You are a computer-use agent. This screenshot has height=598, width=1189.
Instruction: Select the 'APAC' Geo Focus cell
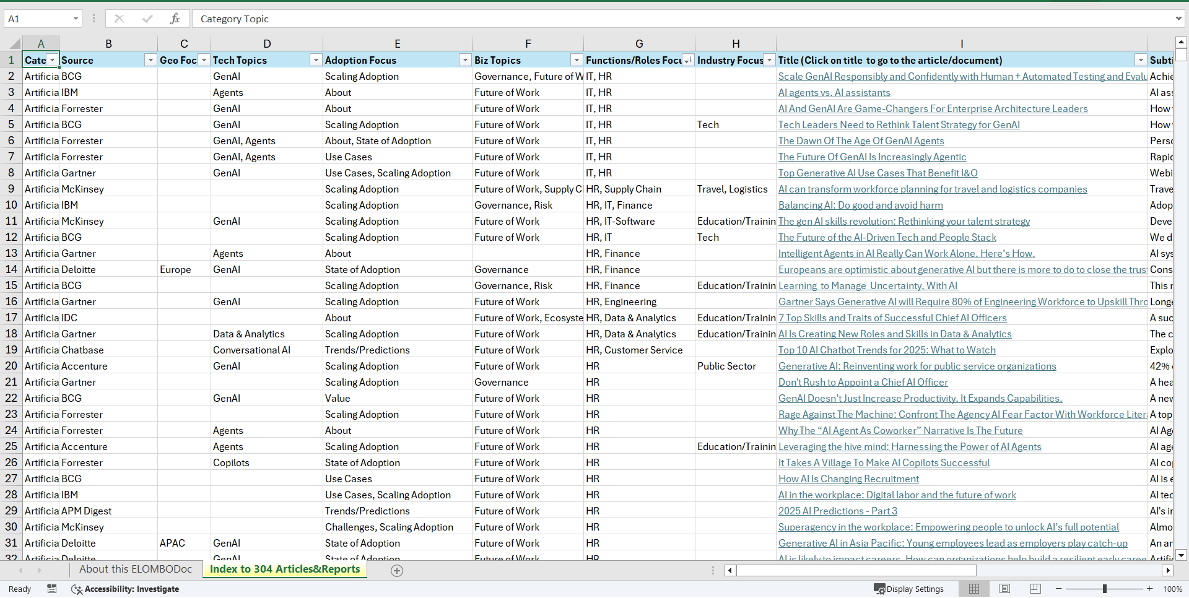pos(184,544)
